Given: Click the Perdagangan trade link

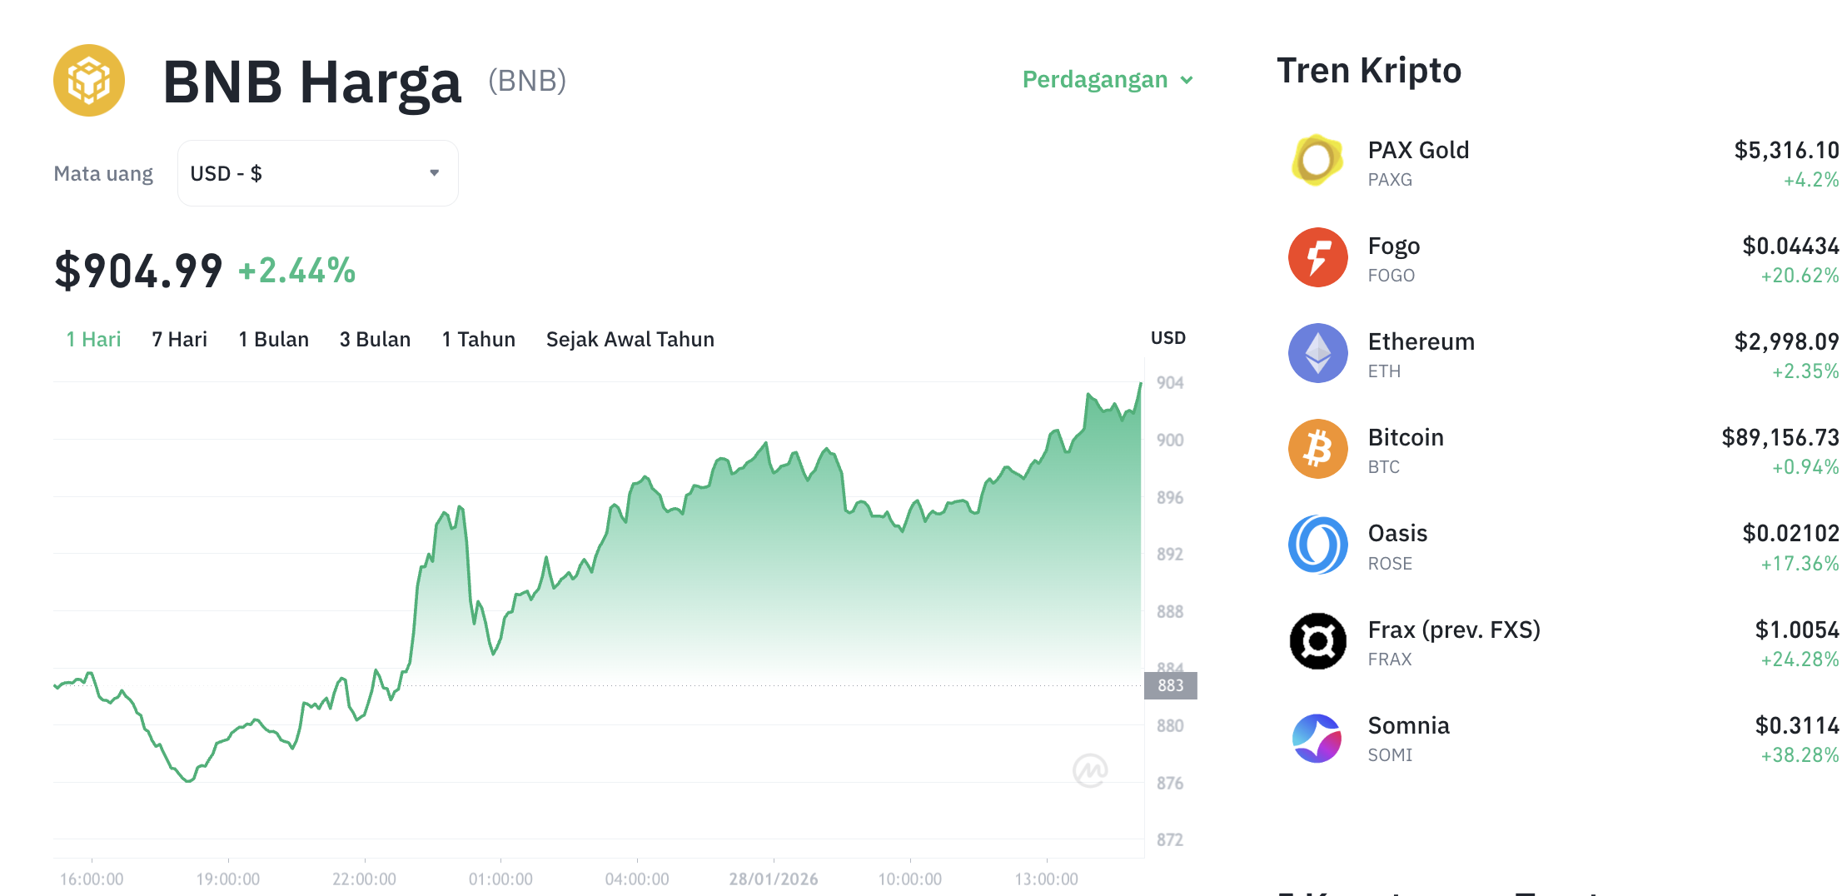Looking at the screenshot, I should (x=1094, y=80).
